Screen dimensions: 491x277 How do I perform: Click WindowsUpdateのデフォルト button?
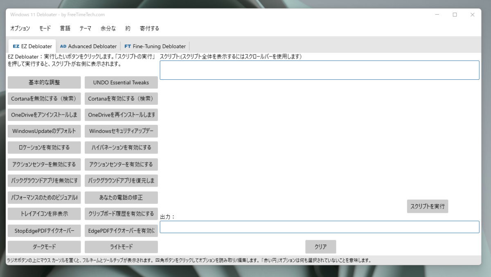44,131
